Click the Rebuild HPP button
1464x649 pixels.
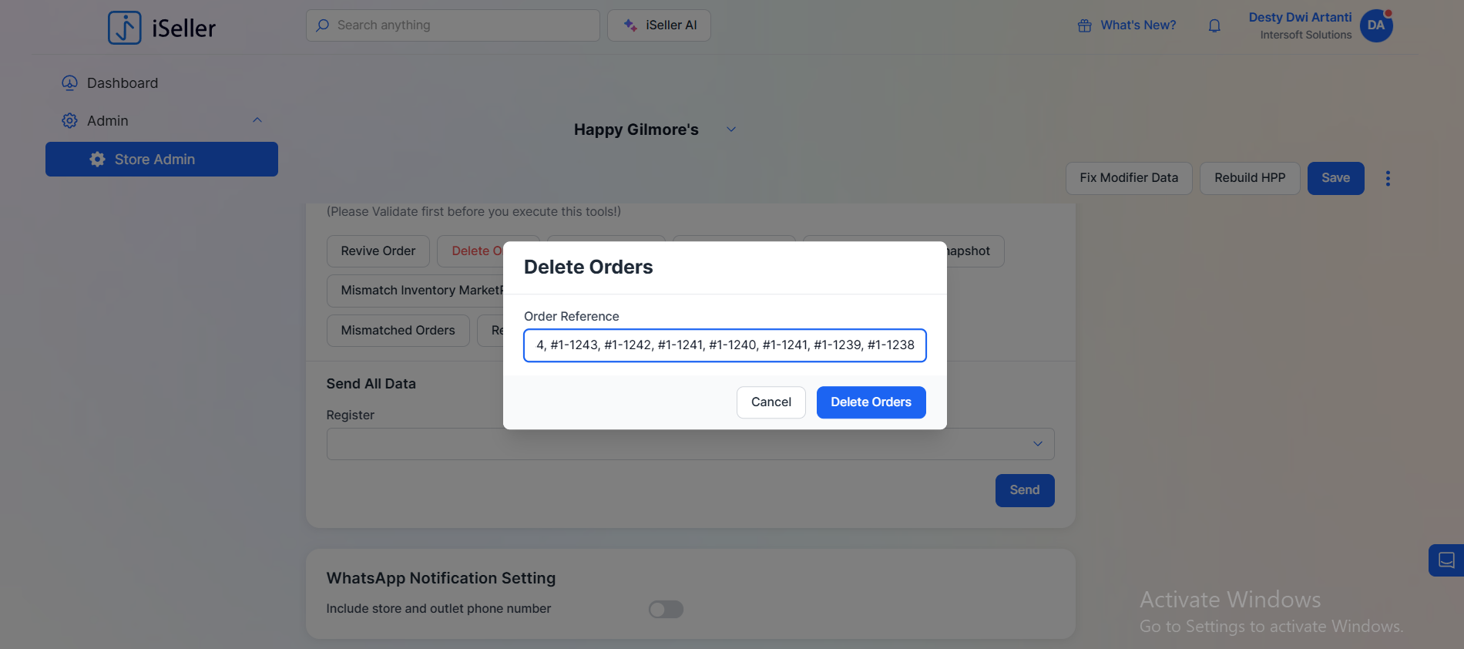click(x=1249, y=178)
